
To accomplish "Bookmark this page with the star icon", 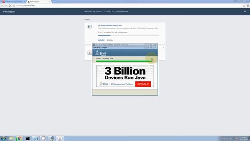I will coord(244,5).
